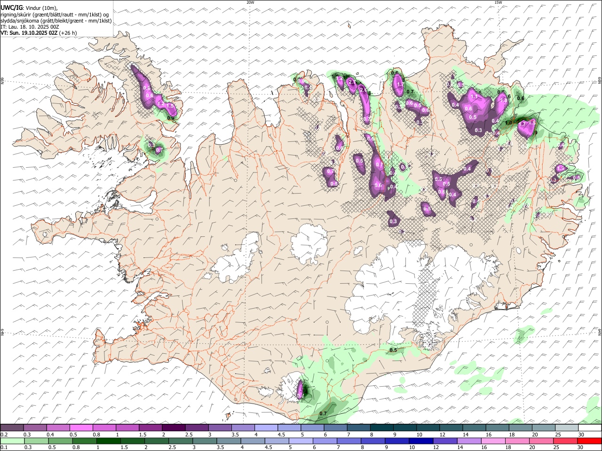Viewport: 602px width, 451px height.
Task: Pick the pale pink lower legend swatch labeled 16
Action: (494, 441)
